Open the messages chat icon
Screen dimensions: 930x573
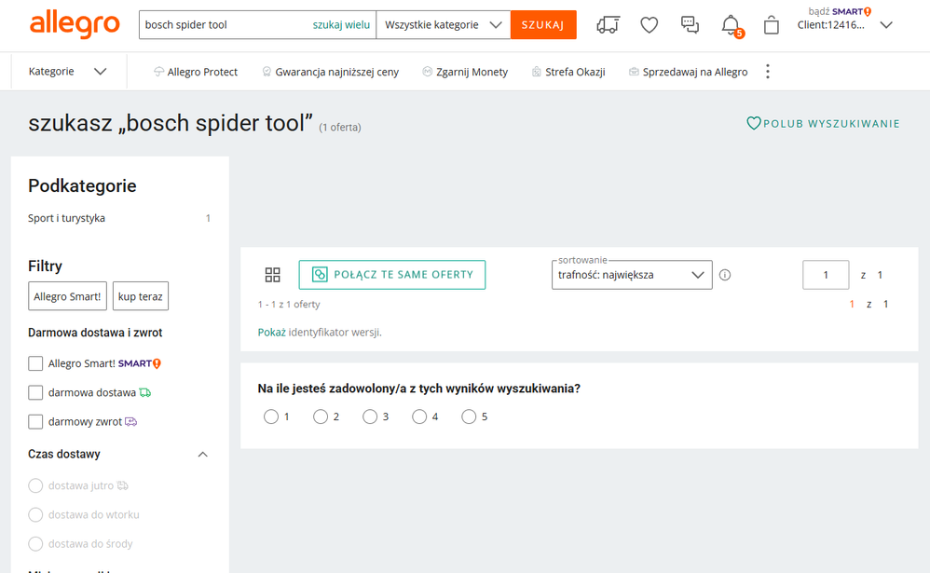pyautogui.click(x=690, y=25)
